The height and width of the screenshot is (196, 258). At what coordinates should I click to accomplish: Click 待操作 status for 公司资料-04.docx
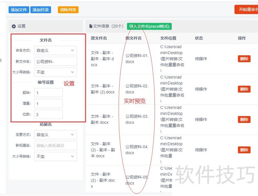tap(201, 150)
